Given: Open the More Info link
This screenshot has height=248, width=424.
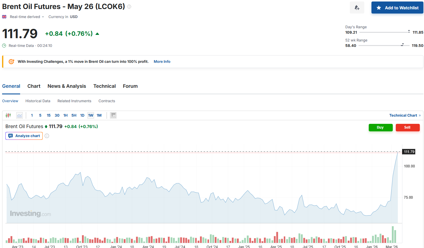Looking at the screenshot, I should [x=162, y=62].
